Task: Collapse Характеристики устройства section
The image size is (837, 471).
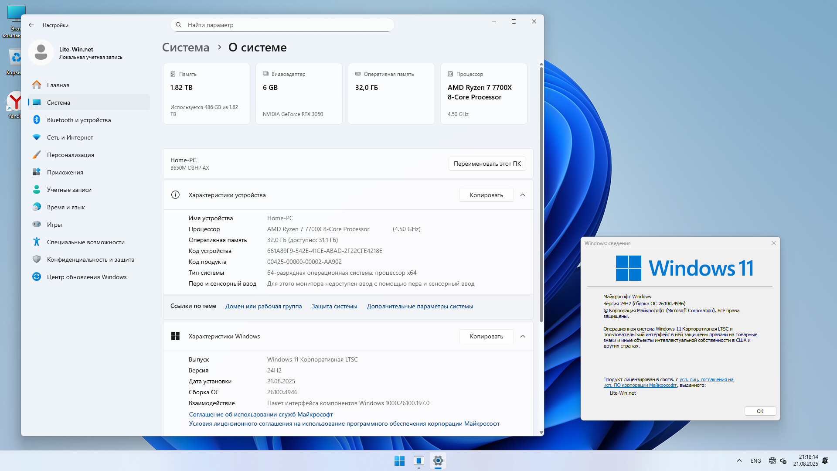Action: [523, 195]
